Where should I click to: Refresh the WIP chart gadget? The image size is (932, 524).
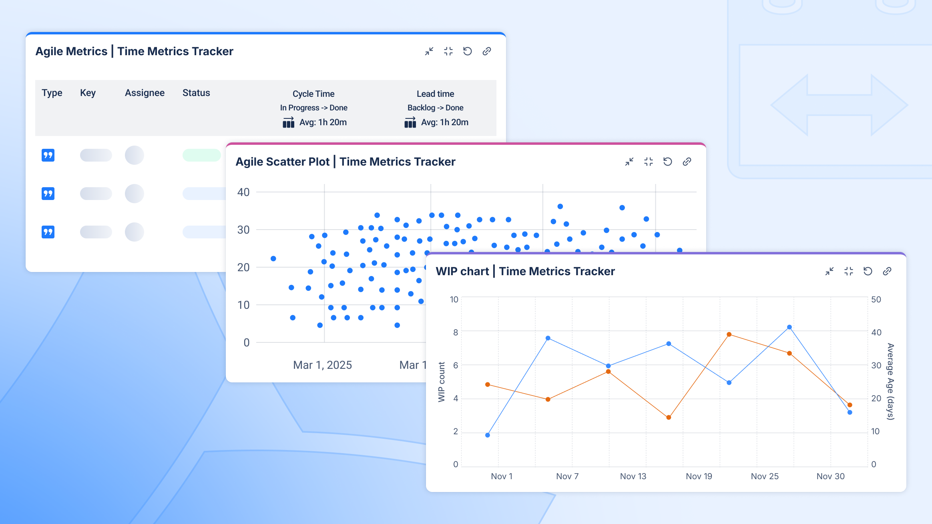click(x=868, y=271)
